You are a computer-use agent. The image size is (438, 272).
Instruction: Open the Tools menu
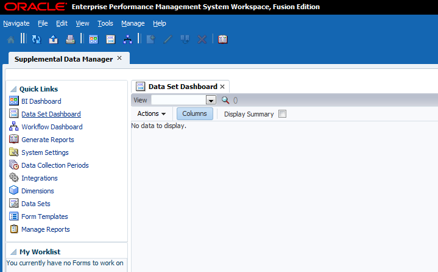tap(105, 24)
